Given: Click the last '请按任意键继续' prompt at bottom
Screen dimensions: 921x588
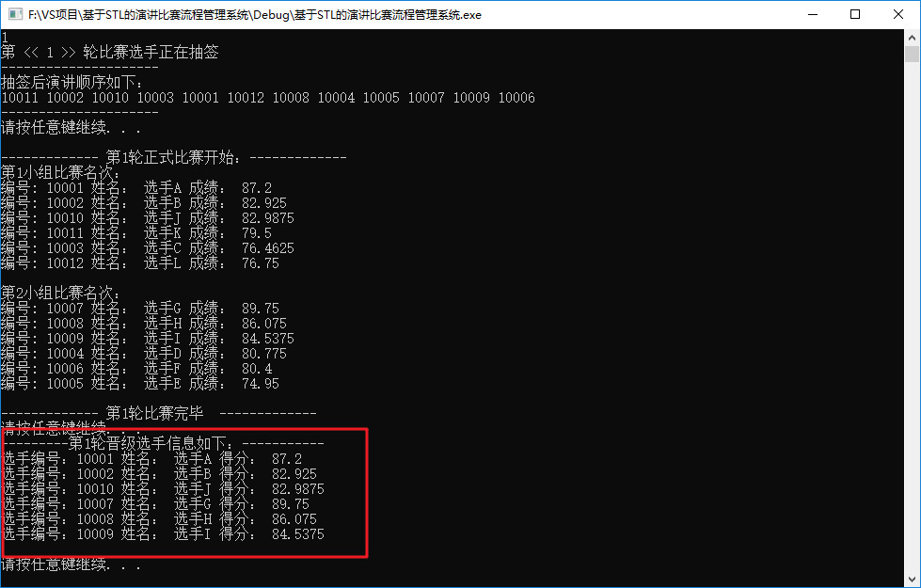Looking at the screenshot, I should pos(71,564).
